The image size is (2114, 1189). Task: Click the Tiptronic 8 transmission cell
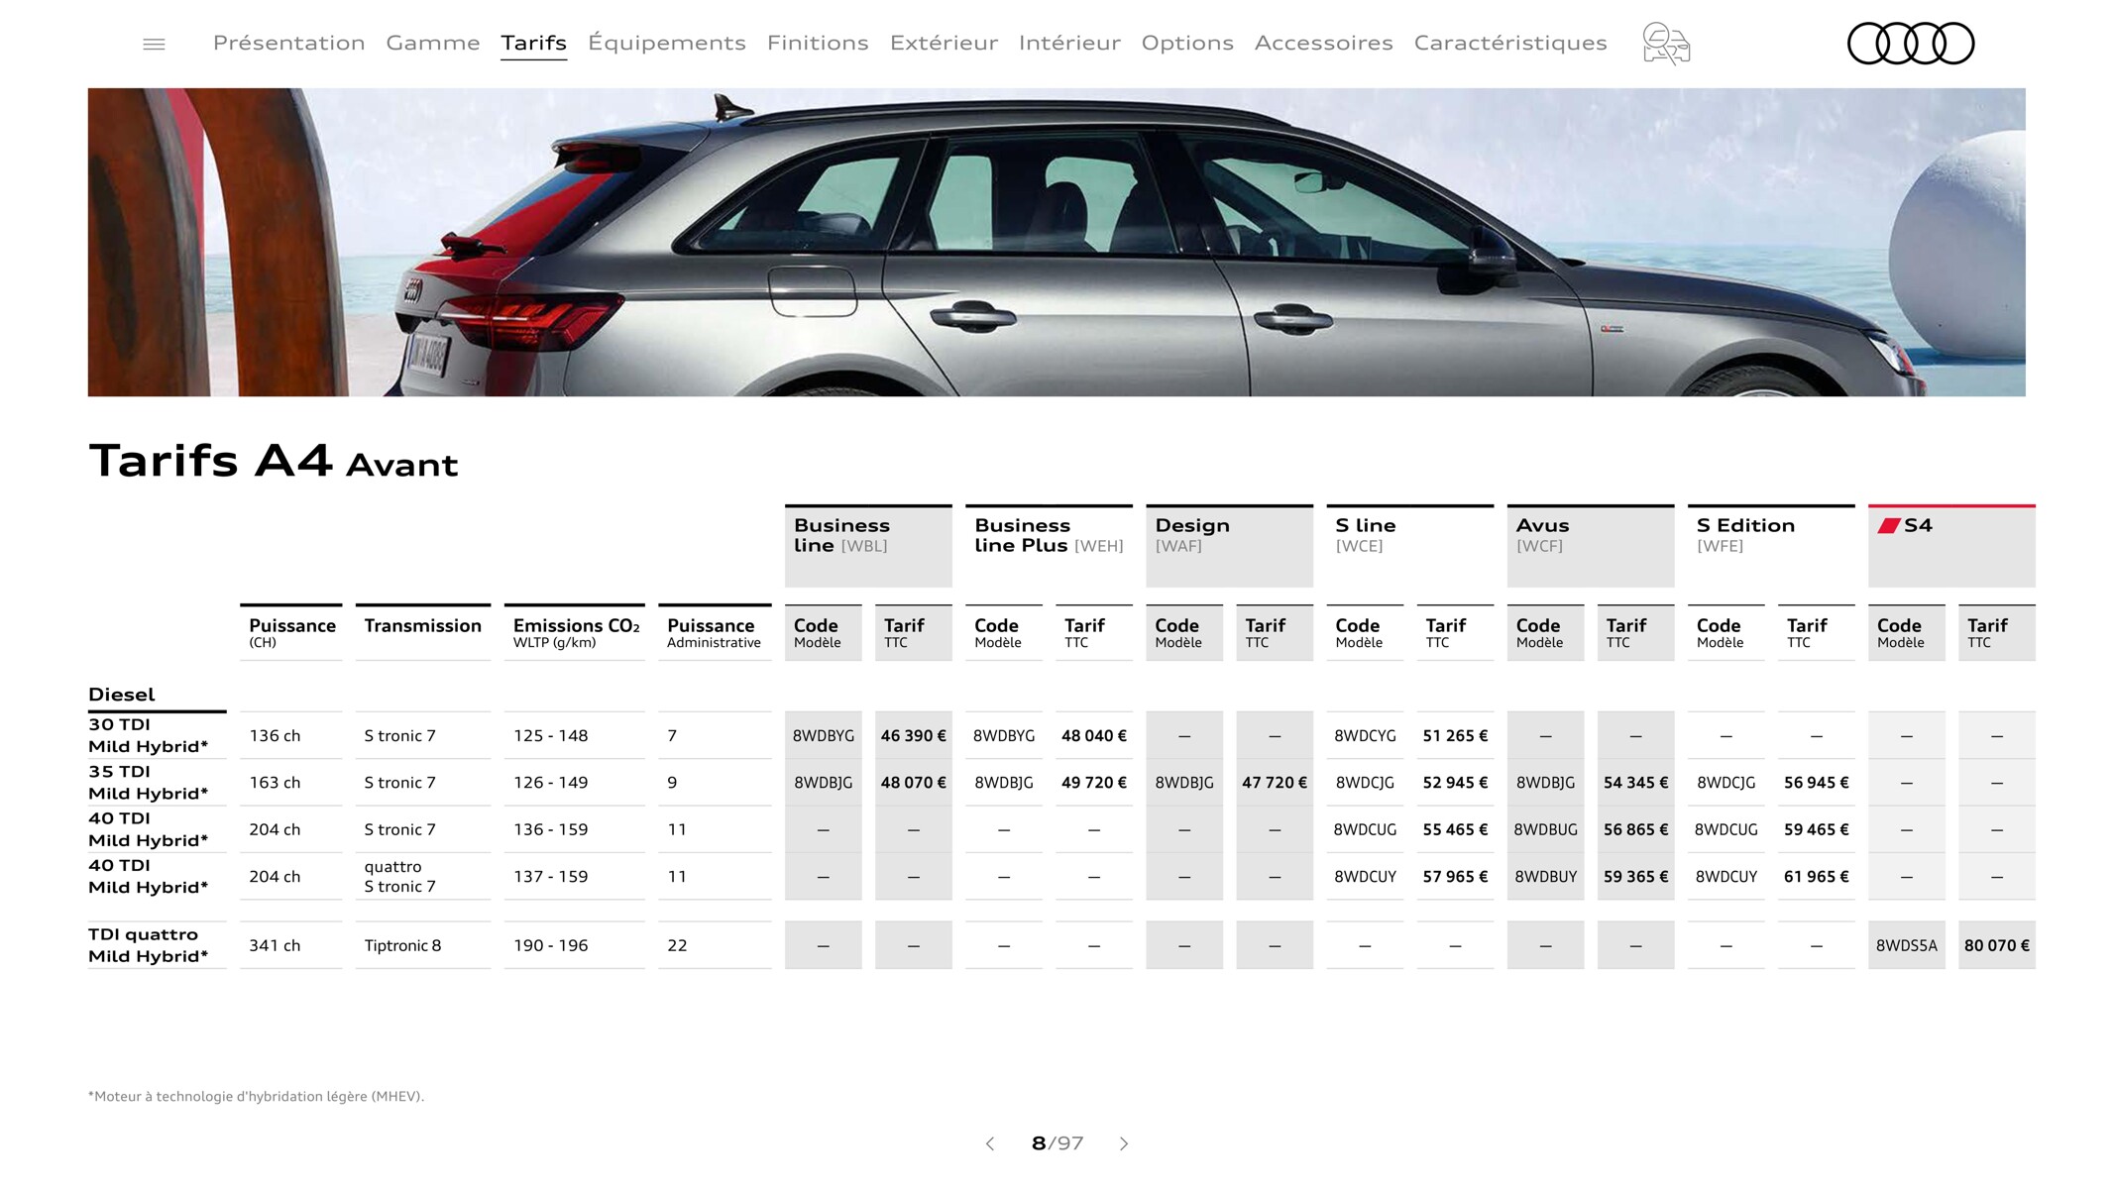pos(402,945)
